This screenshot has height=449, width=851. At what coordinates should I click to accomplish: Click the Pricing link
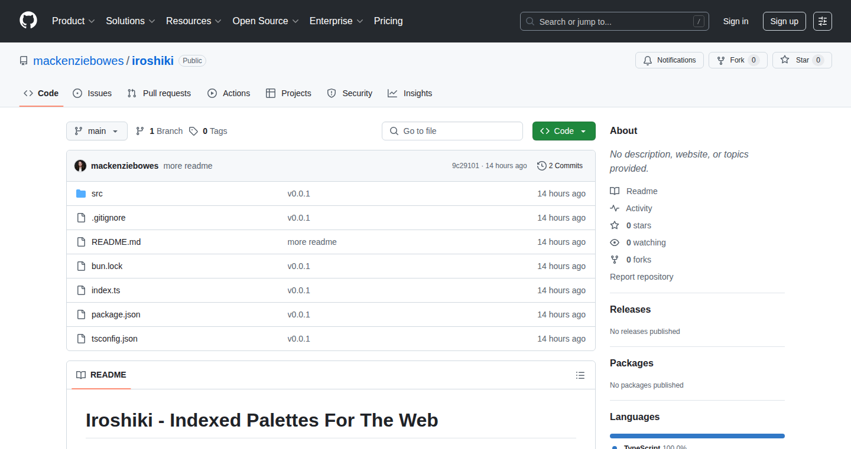point(388,21)
